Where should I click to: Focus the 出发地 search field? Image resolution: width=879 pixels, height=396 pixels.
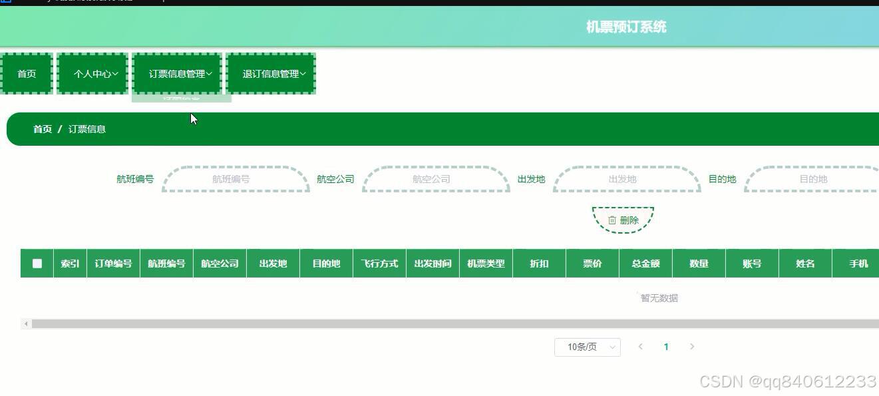[x=627, y=179]
